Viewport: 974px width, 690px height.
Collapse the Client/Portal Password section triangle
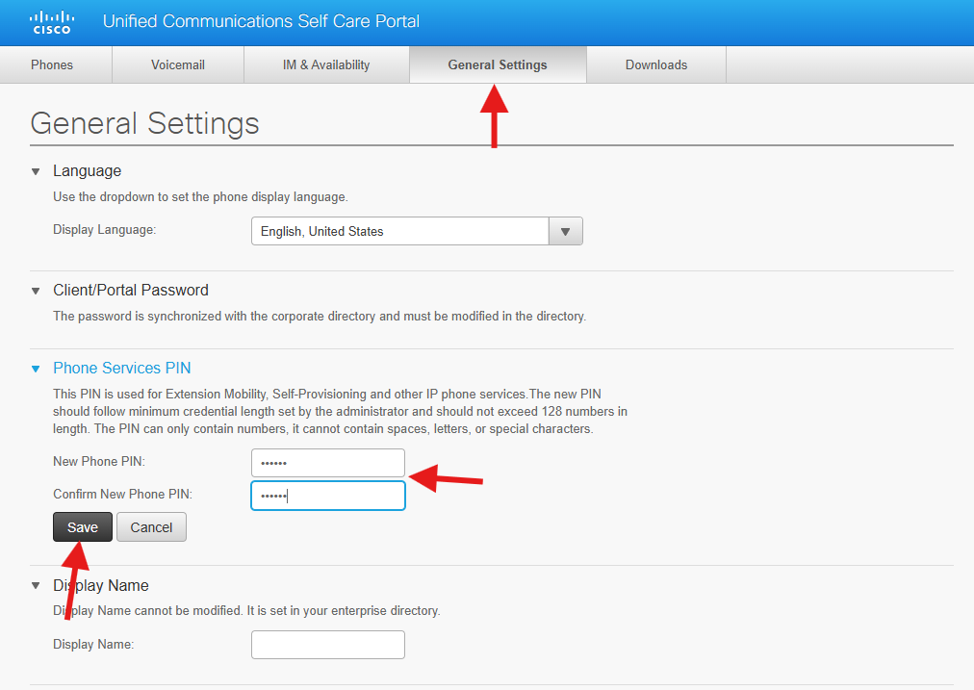(x=36, y=291)
